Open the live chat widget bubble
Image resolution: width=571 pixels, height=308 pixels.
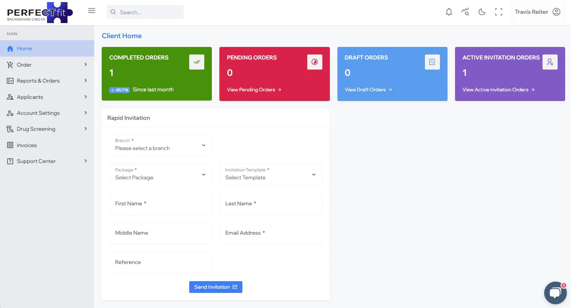click(555, 292)
